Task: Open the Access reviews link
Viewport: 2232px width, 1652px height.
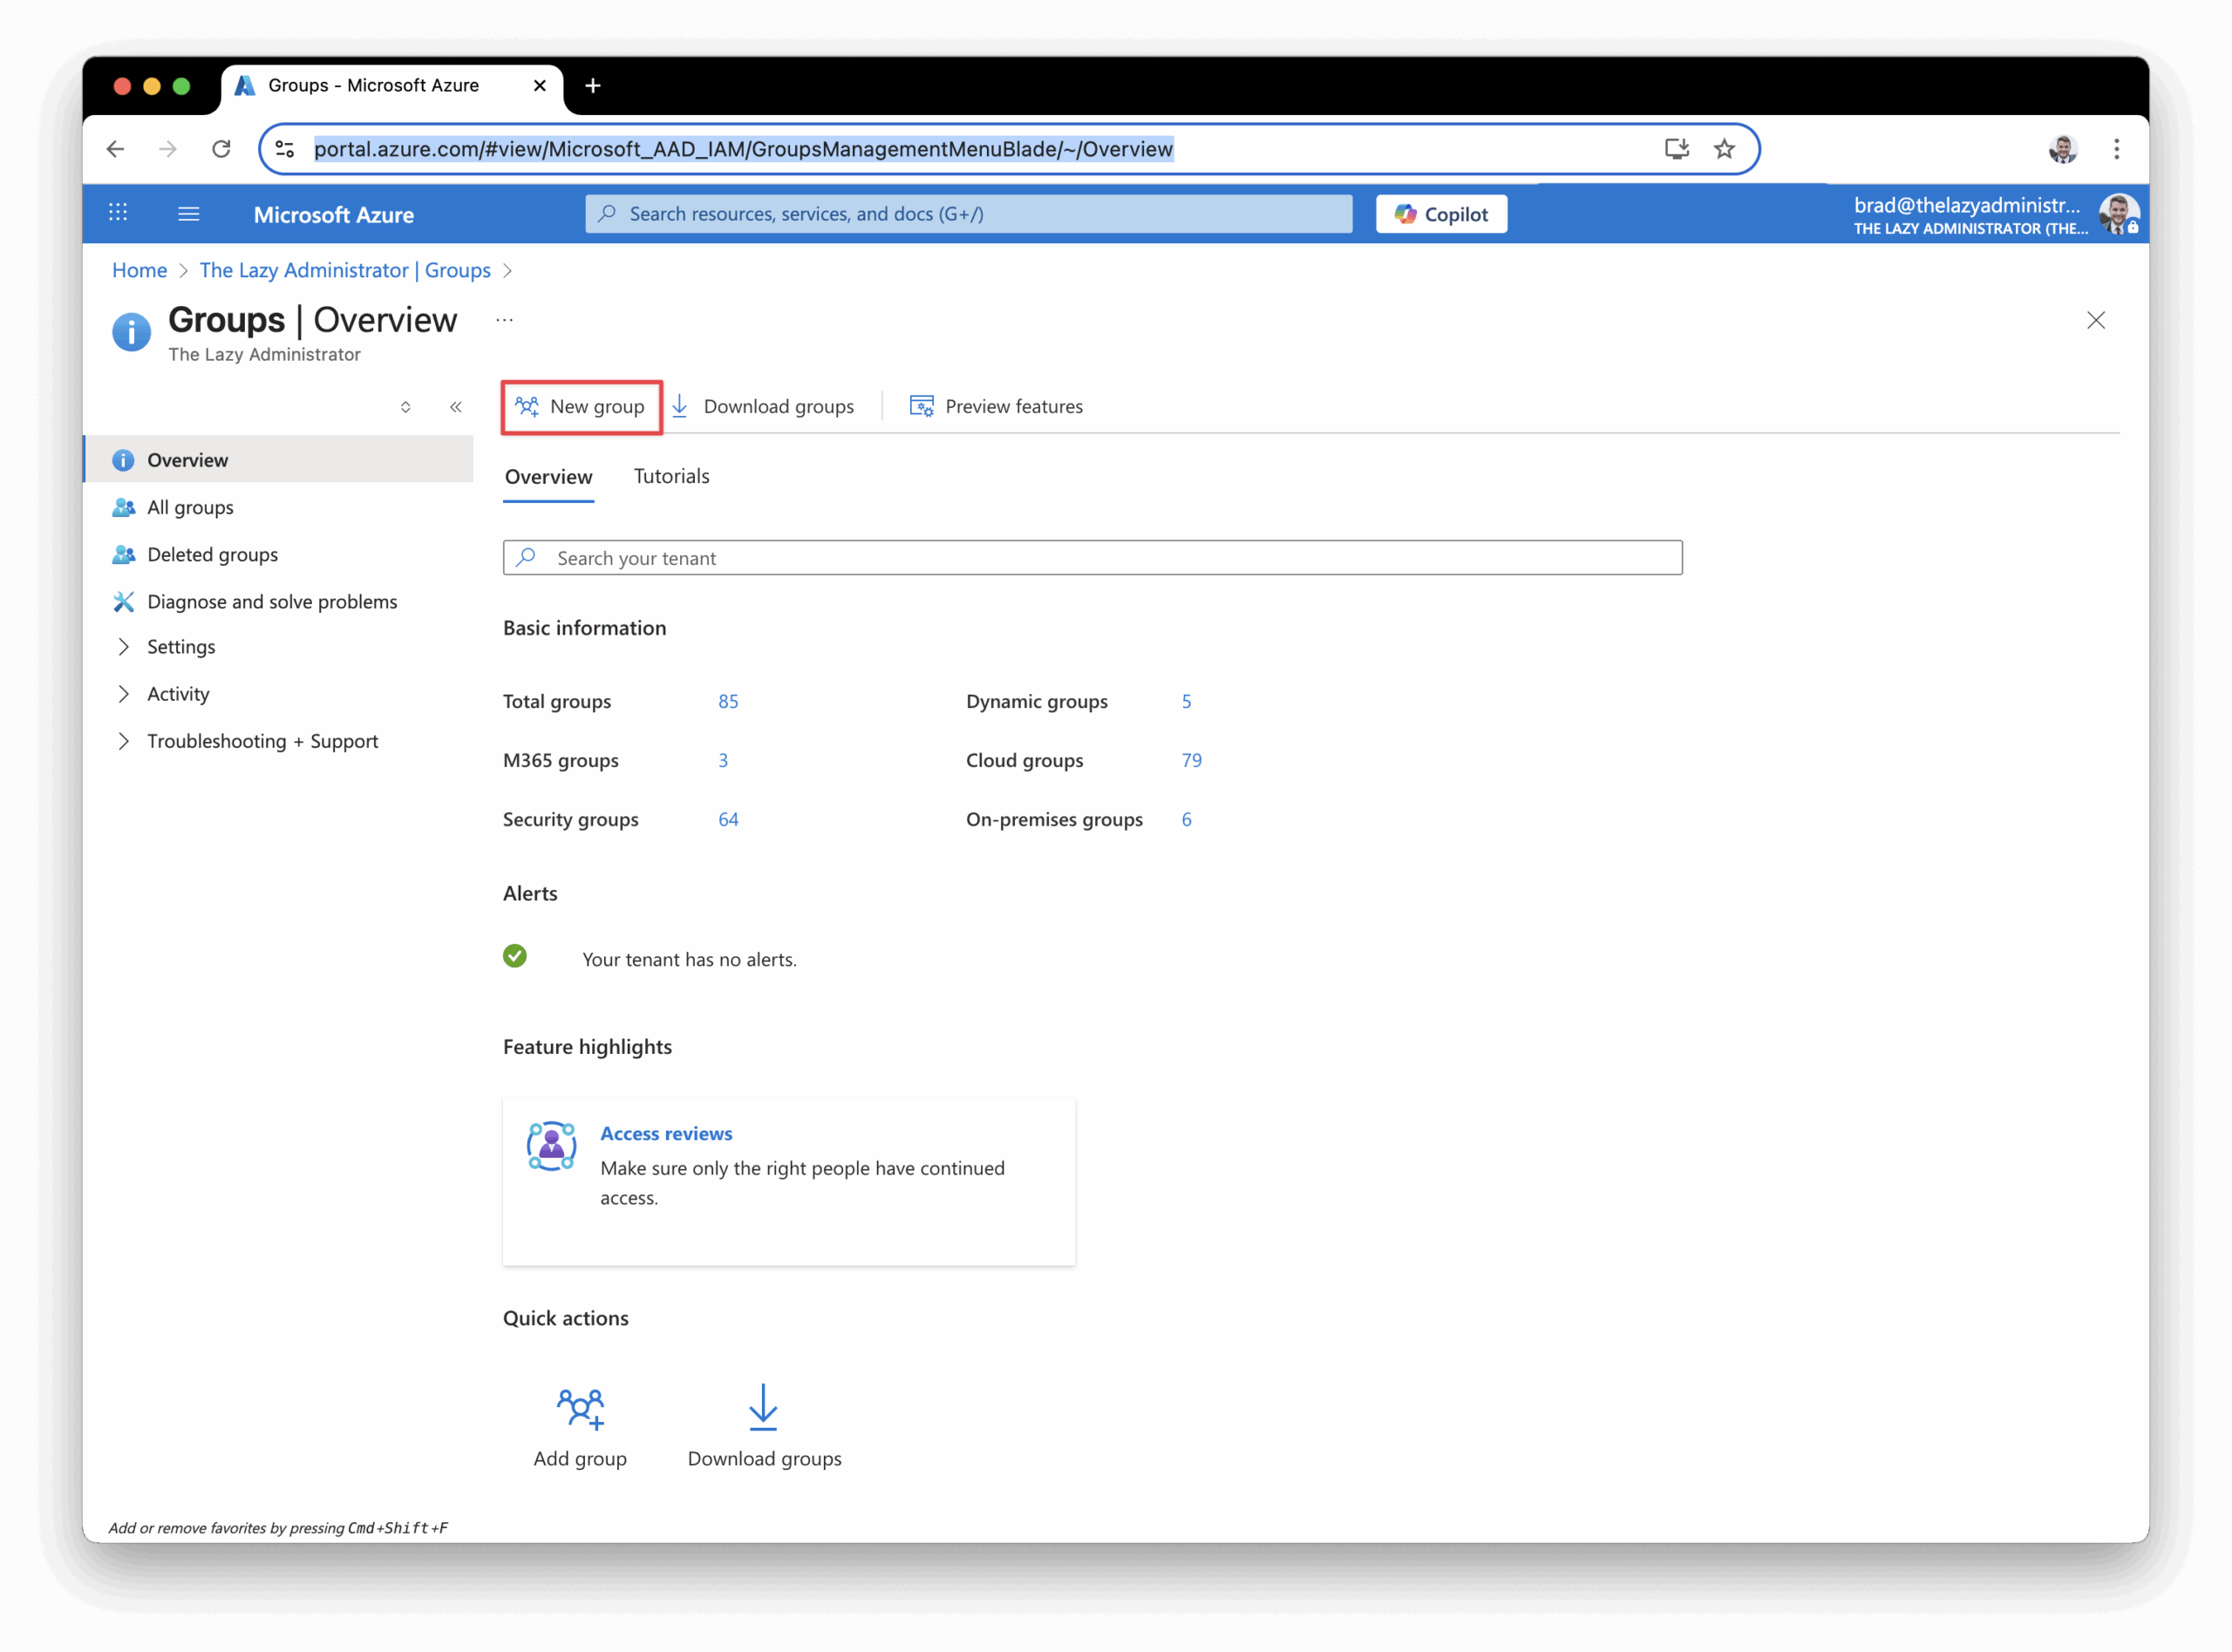Action: pyautogui.click(x=666, y=1133)
